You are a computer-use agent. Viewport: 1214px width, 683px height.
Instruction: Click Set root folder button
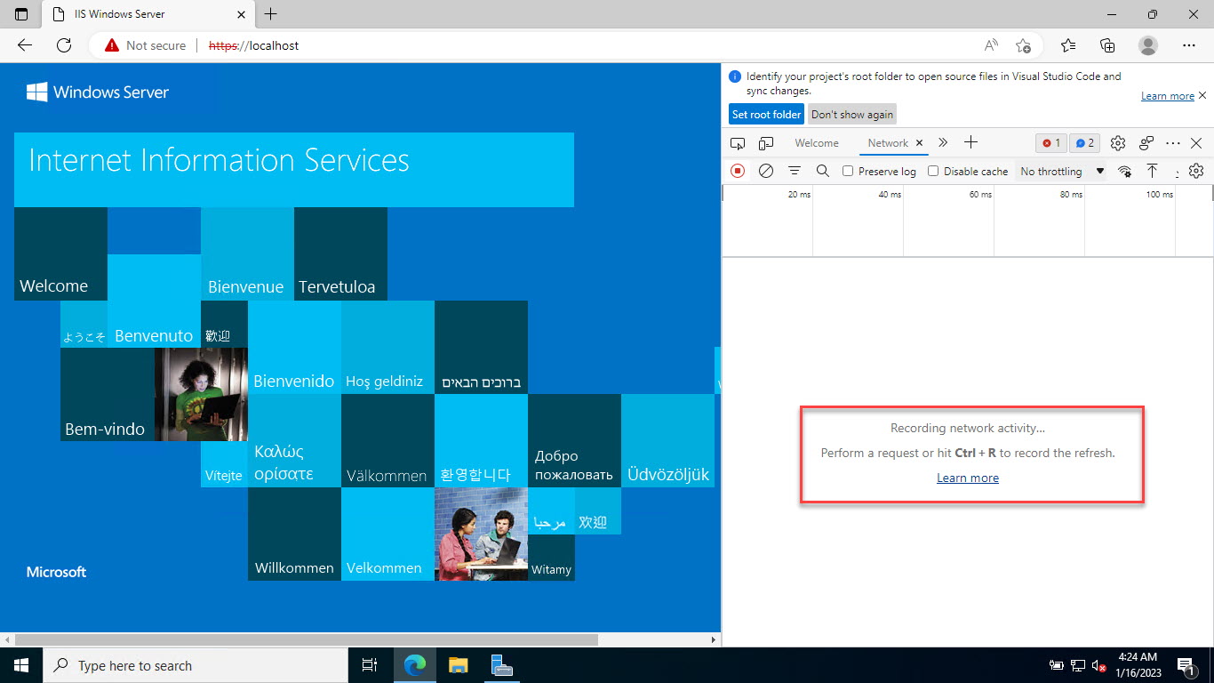pos(766,114)
